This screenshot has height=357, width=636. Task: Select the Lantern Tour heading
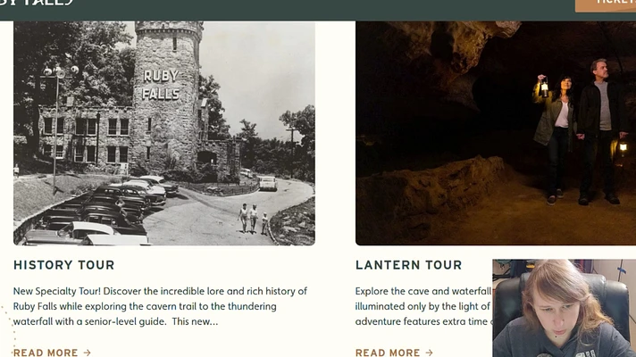(x=409, y=265)
